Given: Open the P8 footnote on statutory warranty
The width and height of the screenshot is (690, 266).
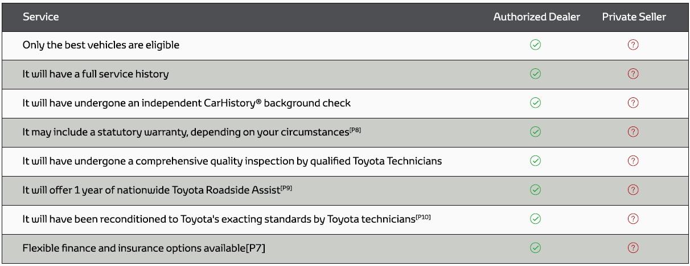Looking at the screenshot, I should pyautogui.click(x=355, y=129).
